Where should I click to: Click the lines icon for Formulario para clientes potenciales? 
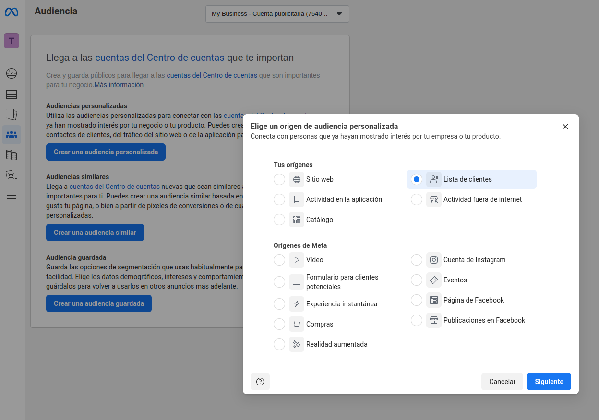coord(297,282)
